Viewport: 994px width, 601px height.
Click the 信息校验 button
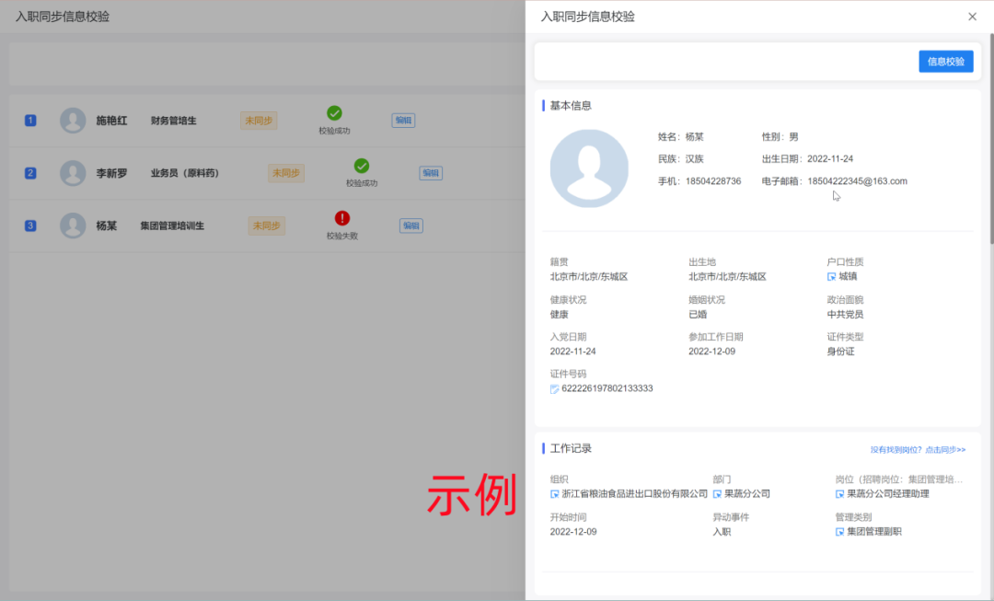point(945,62)
